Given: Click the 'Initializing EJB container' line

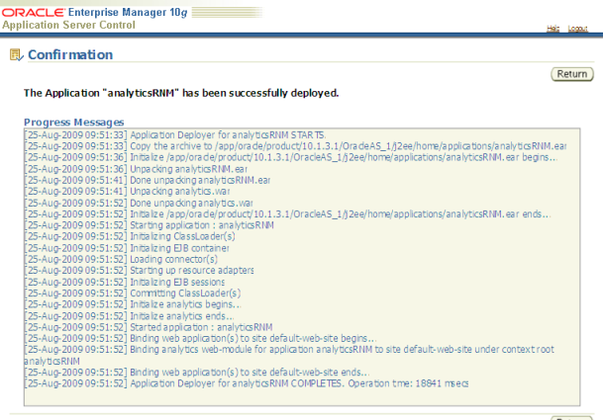Looking at the screenshot, I should click(x=127, y=248).
